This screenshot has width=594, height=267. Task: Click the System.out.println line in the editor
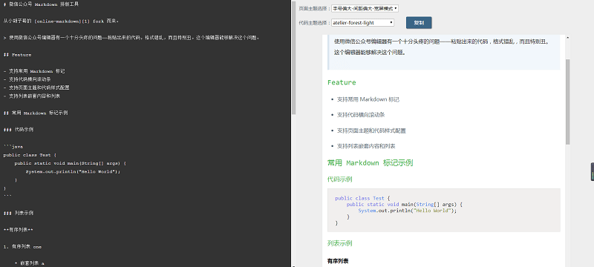(73, 172)
